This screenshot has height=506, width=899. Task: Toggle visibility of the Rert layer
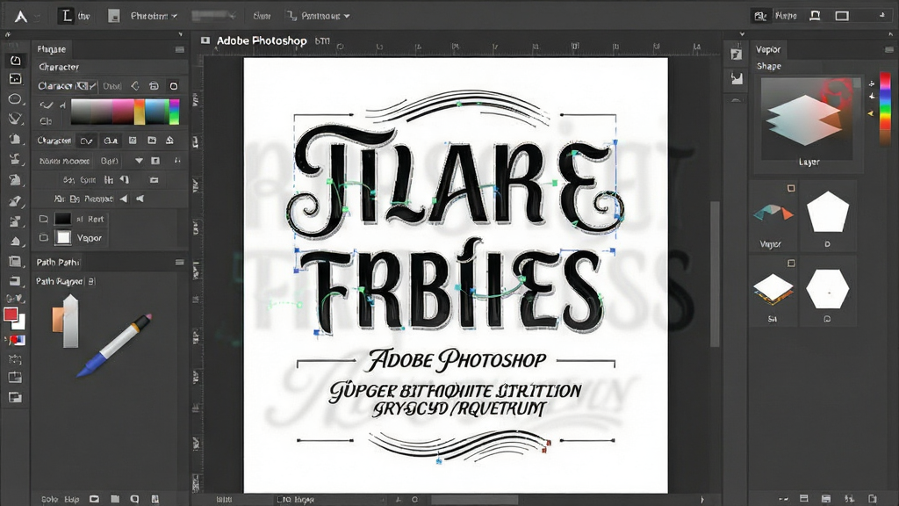[44, 219]
